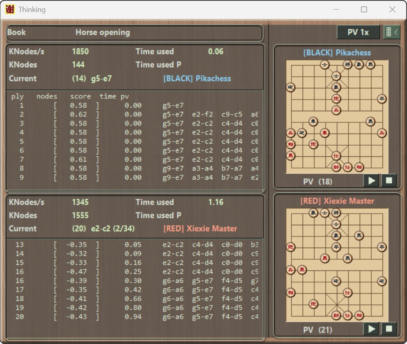This screenshot has width=407, height=344.
Task: Click the Time used value 1.16
Action: [216, 202]
